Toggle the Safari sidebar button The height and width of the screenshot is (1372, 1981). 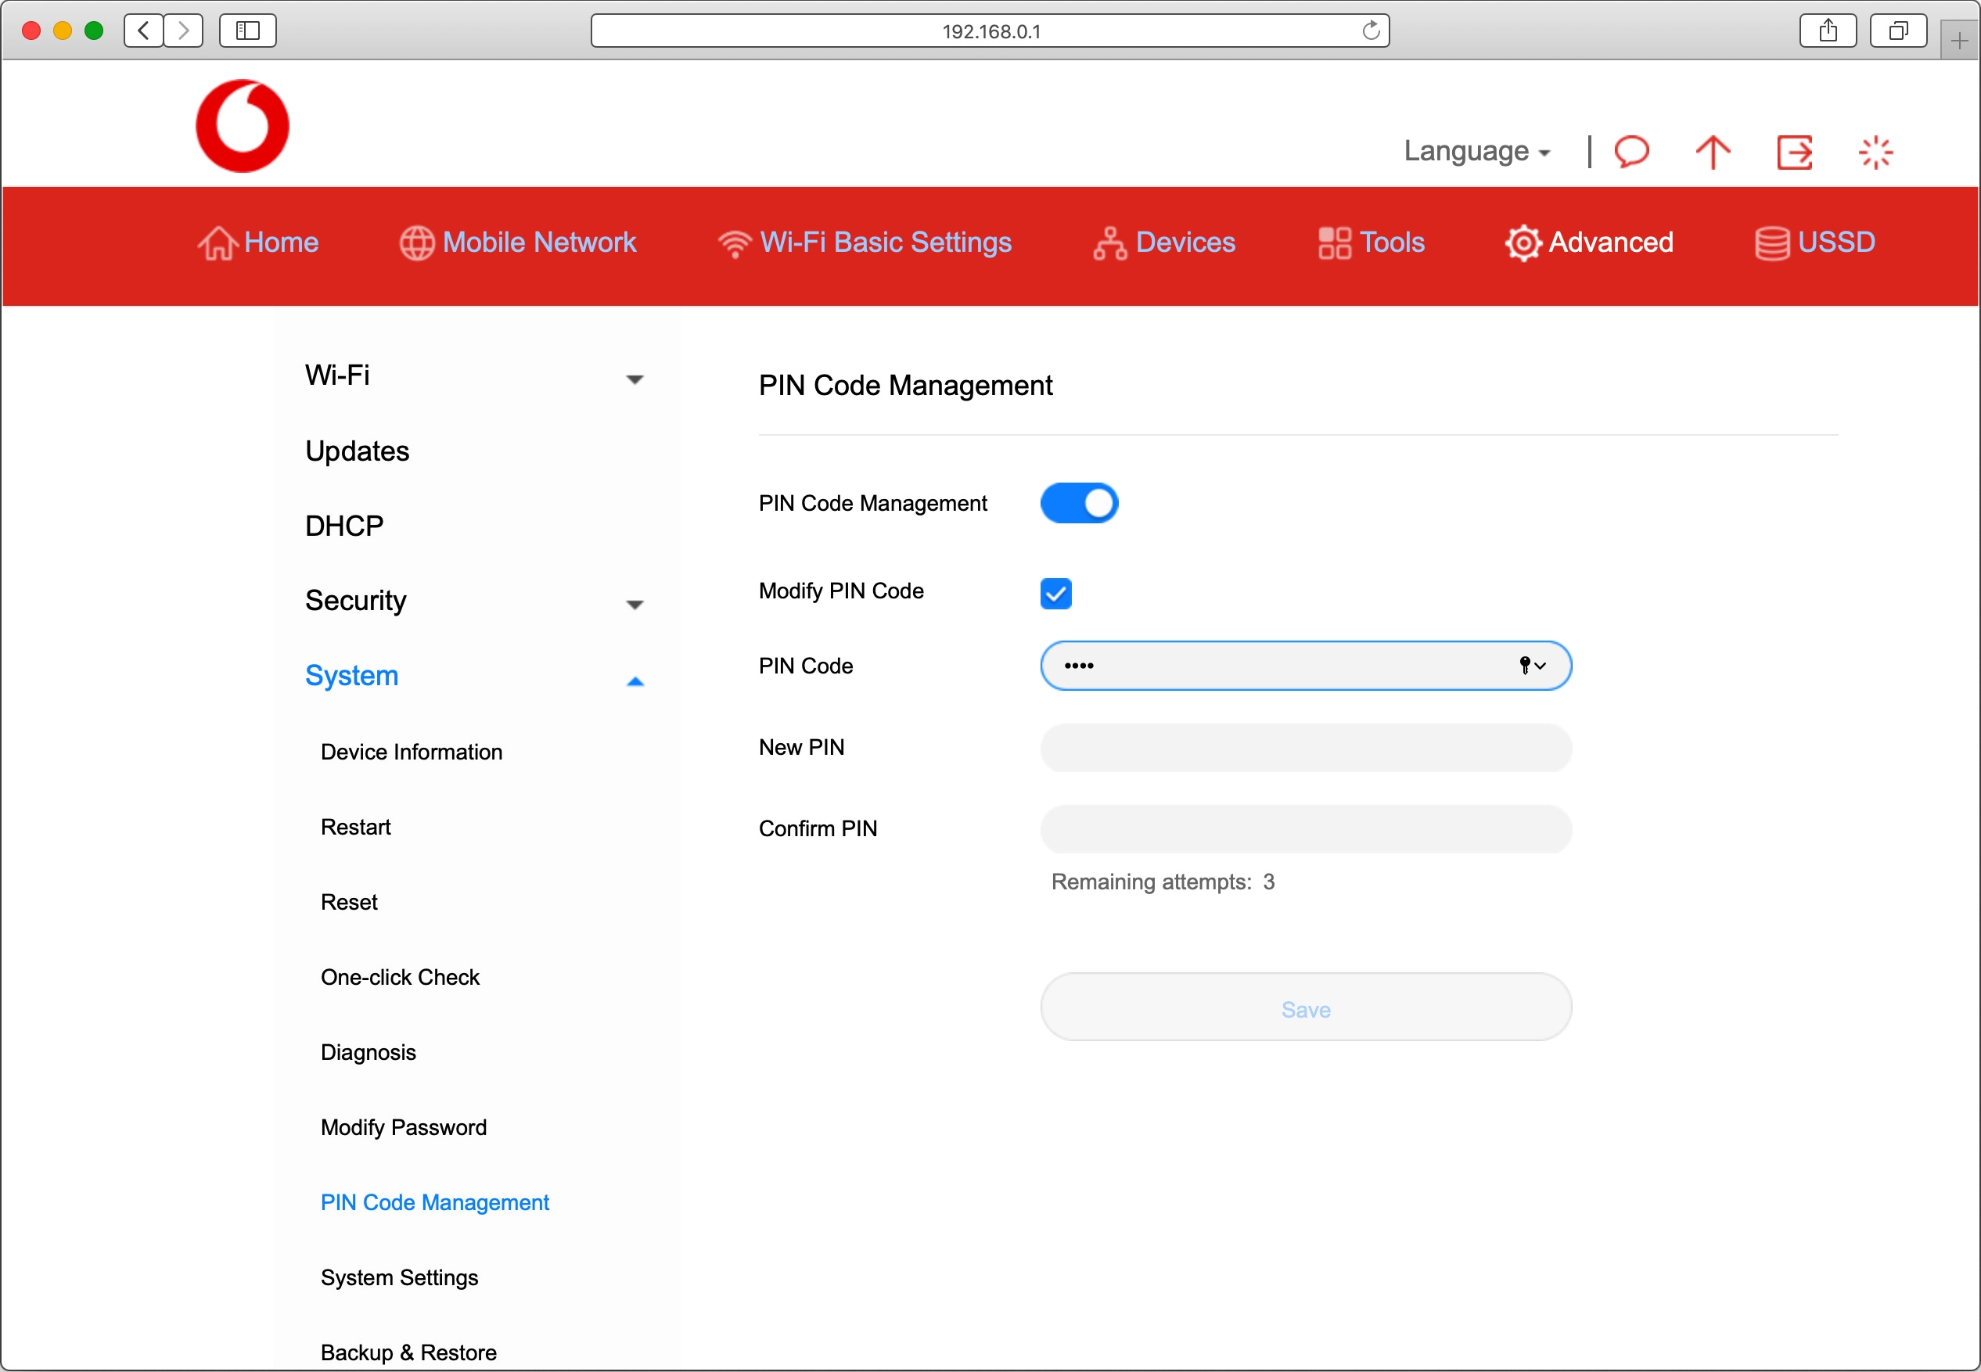pos(247,31)
